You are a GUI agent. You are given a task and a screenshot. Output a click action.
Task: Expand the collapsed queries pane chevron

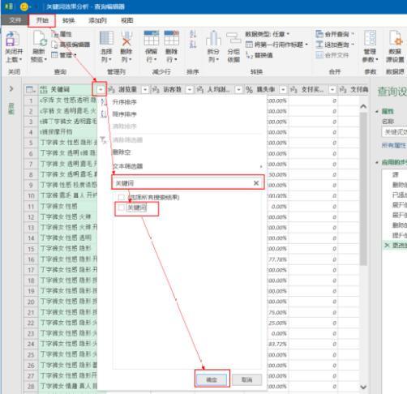[x=11, y=88]
